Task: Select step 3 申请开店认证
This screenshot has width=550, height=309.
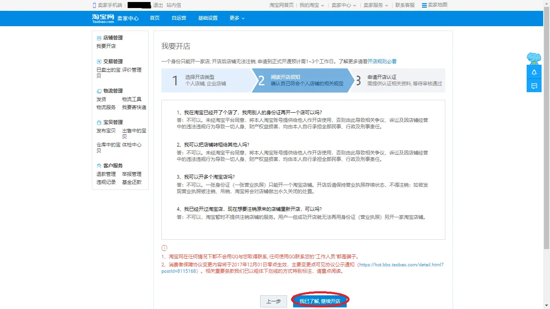Action: pos(397,80)
